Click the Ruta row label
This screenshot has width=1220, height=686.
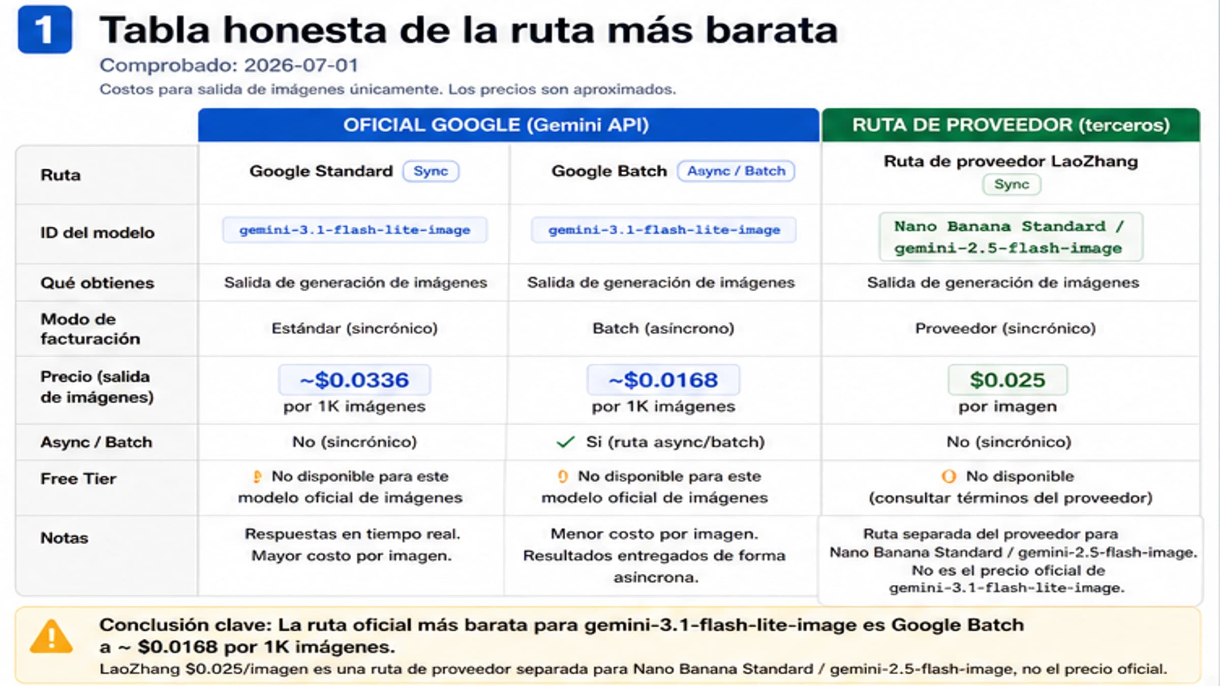60,175
